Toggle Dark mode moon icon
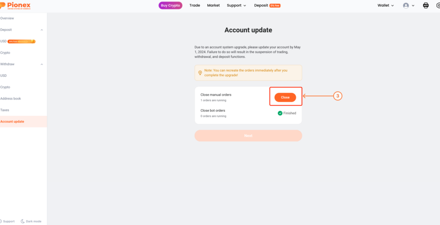Screen dimensions: 440x225 pos(23,222)
